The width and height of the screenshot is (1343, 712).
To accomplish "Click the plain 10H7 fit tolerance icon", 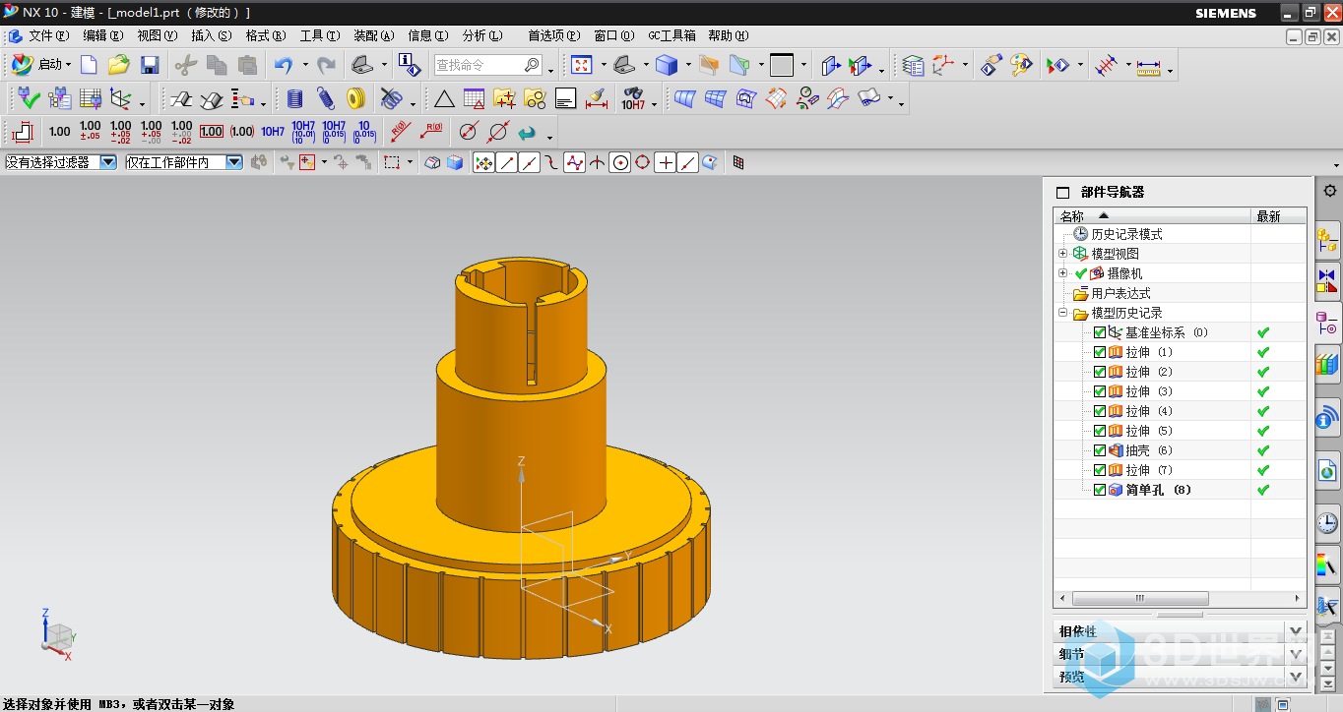I will click(273, 131).
